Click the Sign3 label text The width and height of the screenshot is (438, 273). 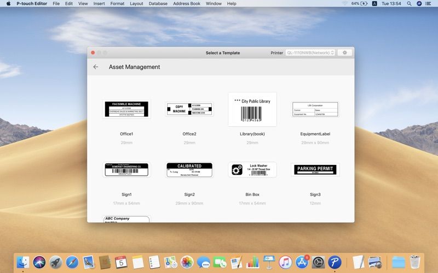point(315,194)
